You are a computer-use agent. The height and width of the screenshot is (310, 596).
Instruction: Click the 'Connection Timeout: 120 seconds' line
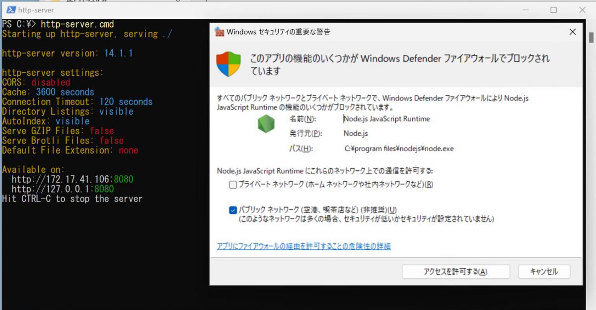(x=77, y=102)
